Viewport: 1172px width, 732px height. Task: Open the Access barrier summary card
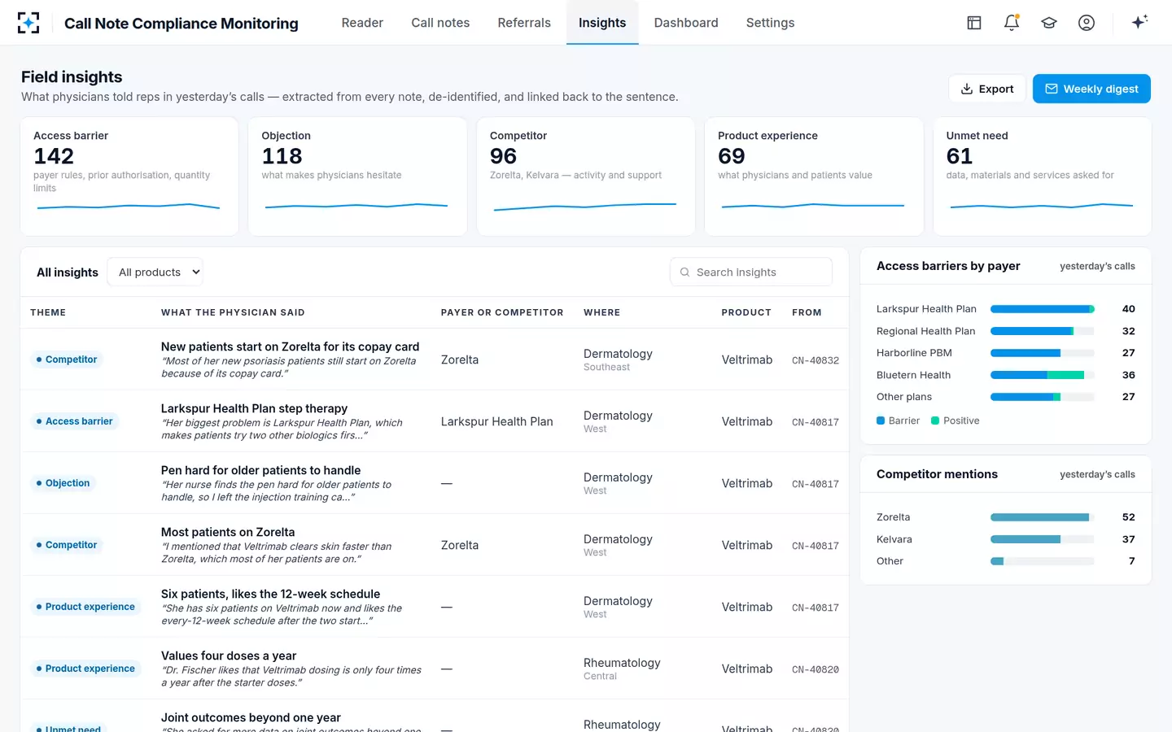(x=129, y=176)
